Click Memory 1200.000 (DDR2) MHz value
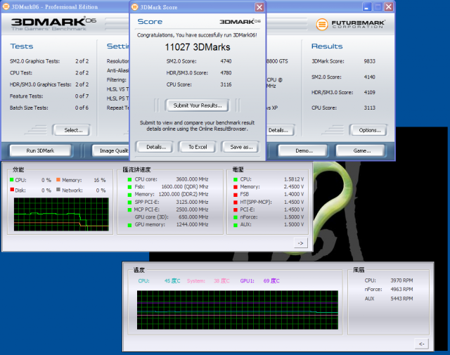 pos(184,194)
